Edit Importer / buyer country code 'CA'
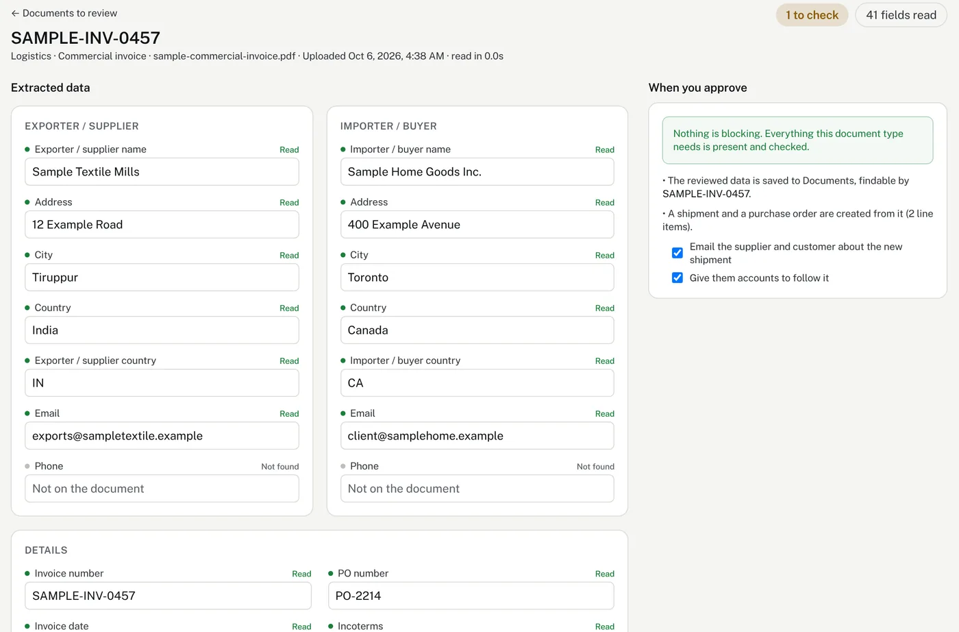959x632 pixels. (477, 383)
